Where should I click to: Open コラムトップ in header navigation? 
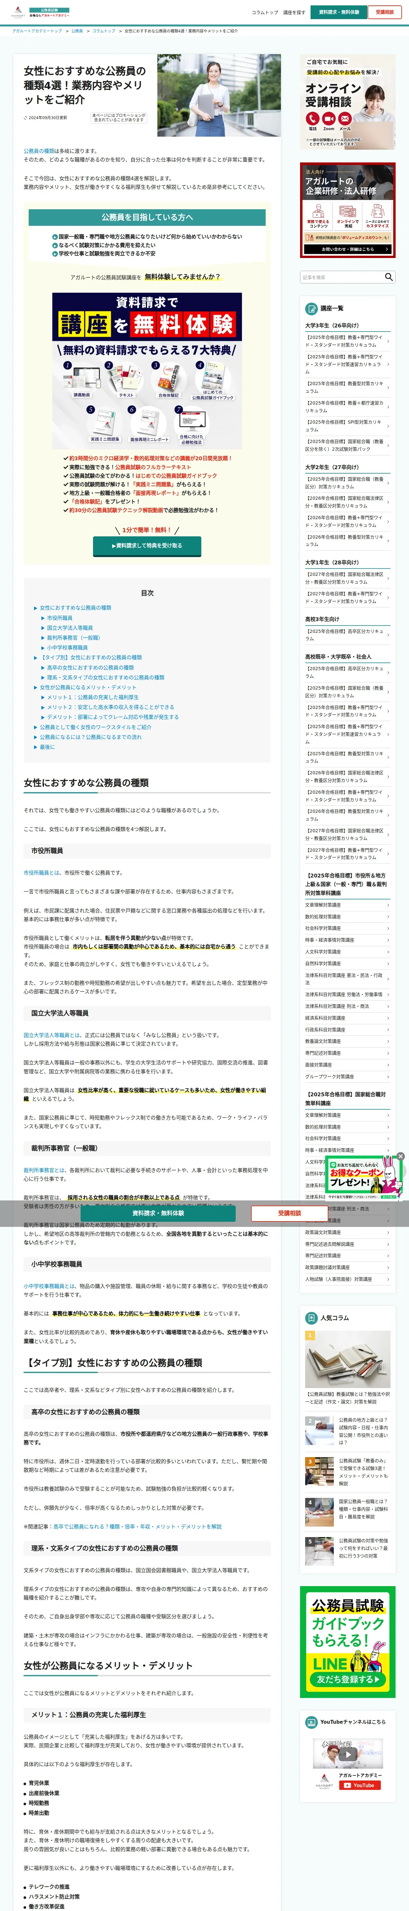(x=265, y=13)
